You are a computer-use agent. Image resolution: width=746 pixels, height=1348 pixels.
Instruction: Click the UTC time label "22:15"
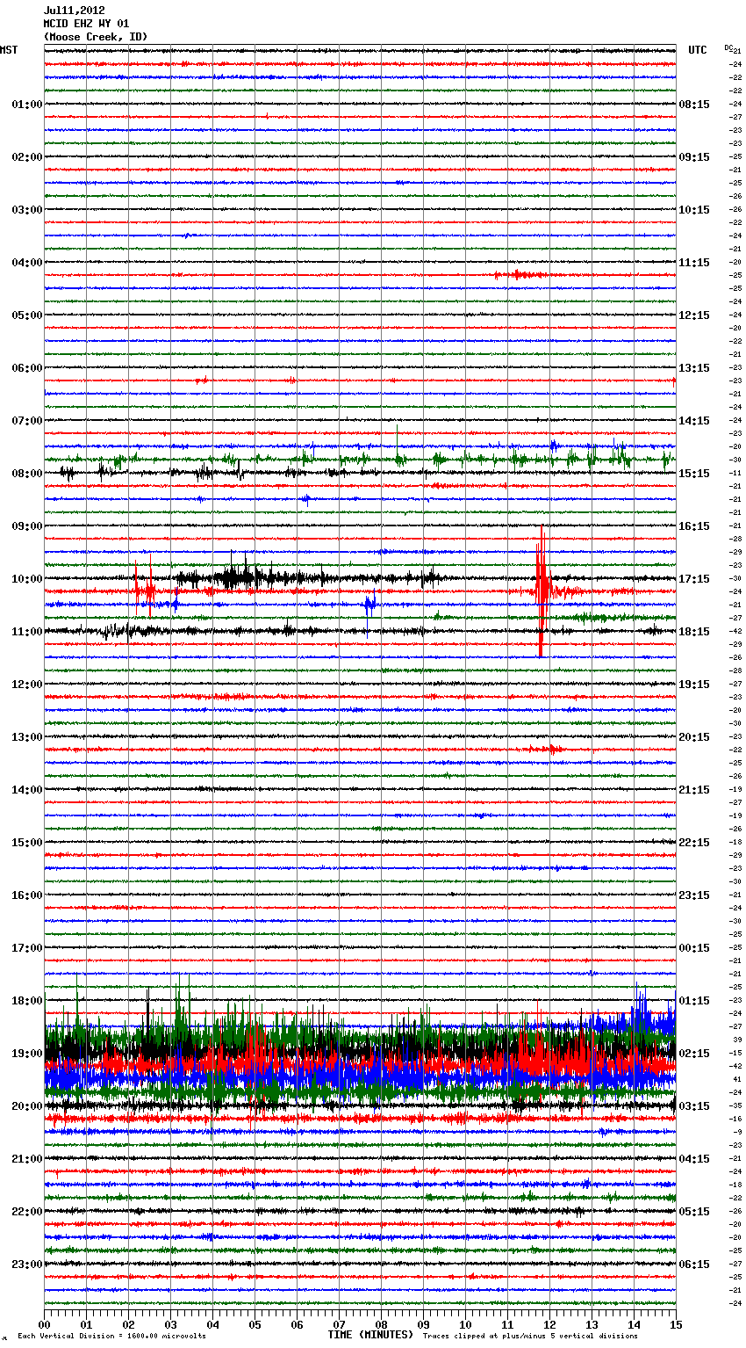pos(694,843)
